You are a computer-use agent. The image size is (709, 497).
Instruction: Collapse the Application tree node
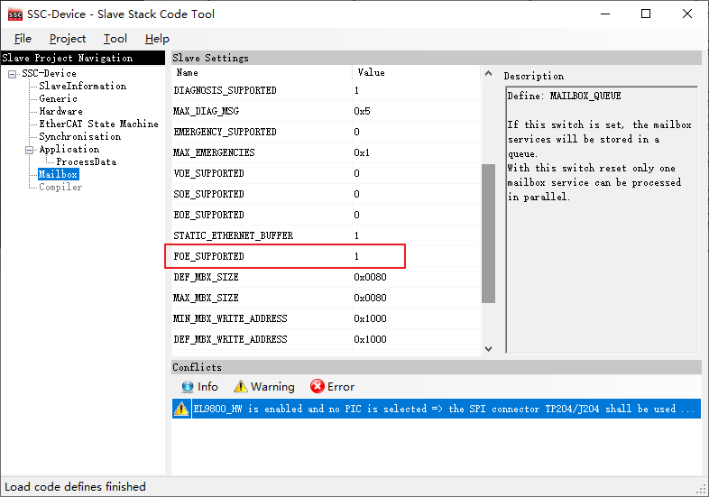pos(30,150)
